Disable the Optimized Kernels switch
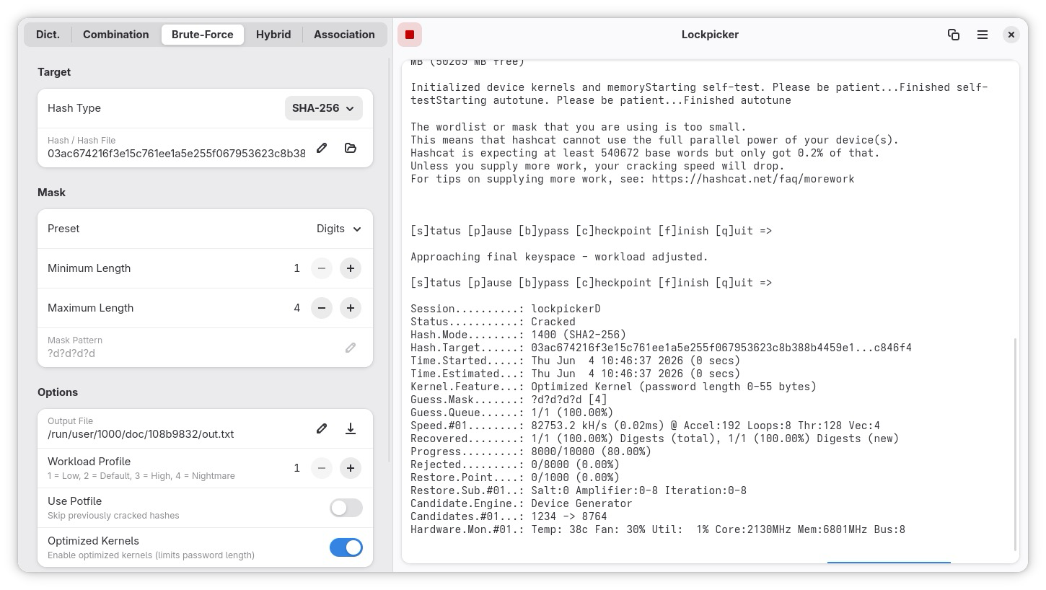1046x590 pixels. 346,547
